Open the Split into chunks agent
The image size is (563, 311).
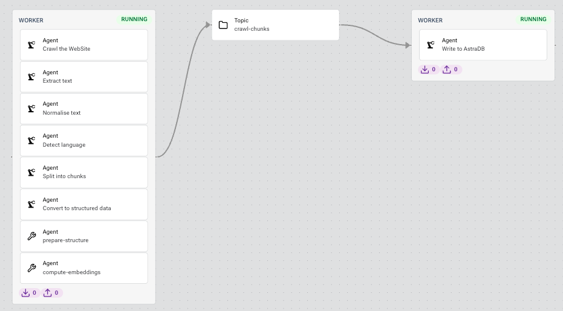84,173
